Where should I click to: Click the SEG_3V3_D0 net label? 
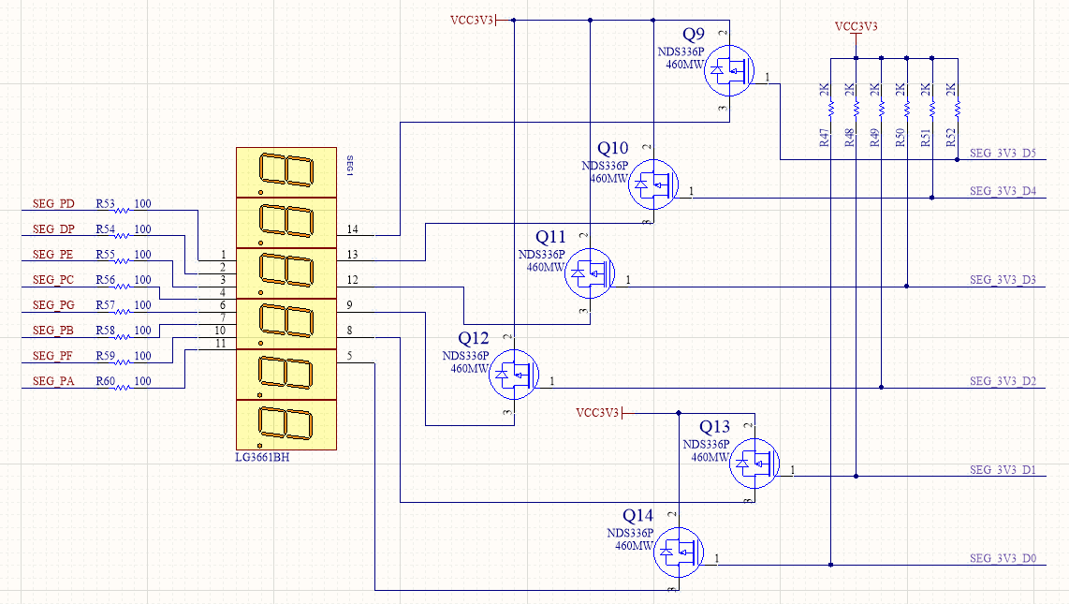(x=1003, y=558)
